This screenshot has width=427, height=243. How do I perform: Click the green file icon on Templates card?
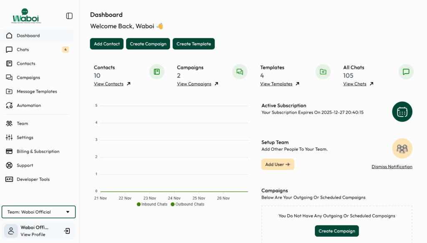point(323,71)
